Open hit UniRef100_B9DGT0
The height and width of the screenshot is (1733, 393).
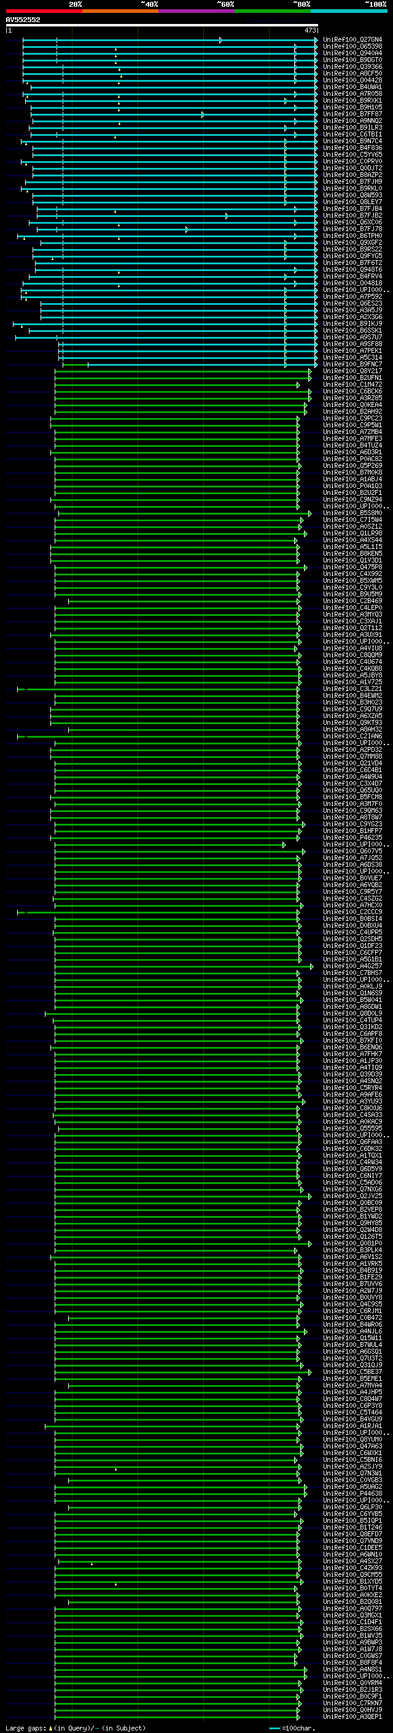pos(352,60)
